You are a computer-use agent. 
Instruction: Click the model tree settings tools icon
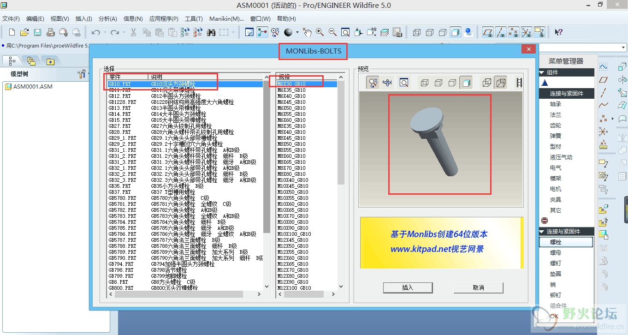click(x=82, y=74)
